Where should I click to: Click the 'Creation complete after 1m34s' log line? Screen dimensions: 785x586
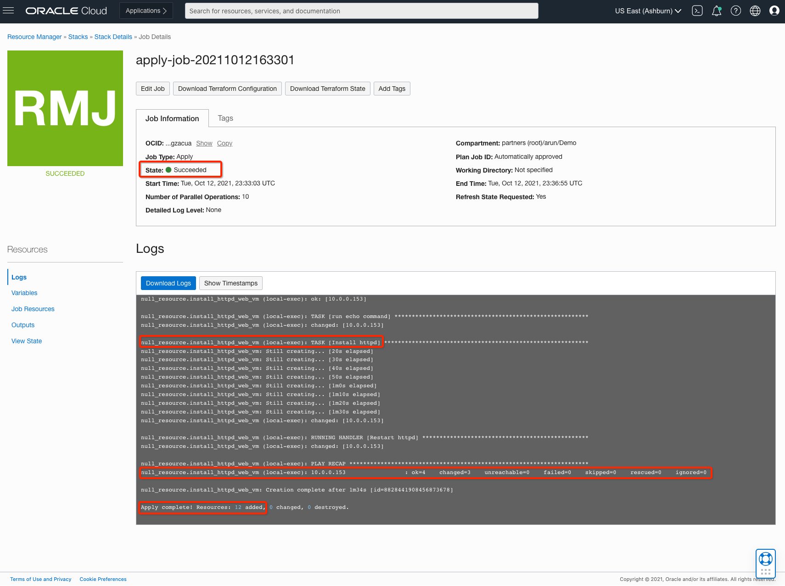click(x=297, y=490)
